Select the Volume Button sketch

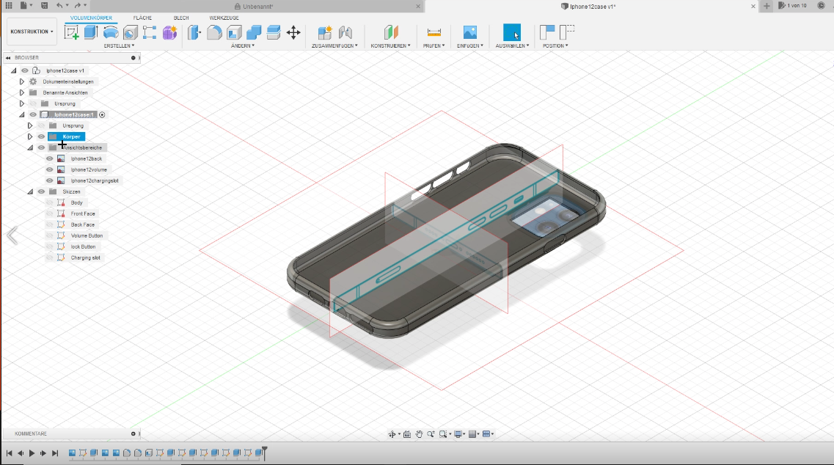[x=87, y=235]
